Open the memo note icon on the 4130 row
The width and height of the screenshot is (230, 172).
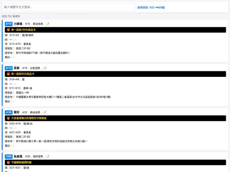[x=45, y=112]
